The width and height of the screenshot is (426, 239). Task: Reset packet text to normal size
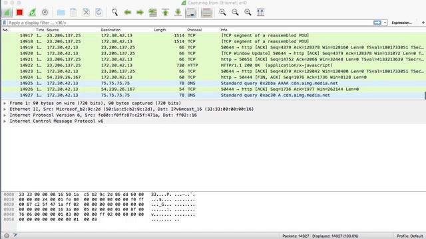pyautogui.click(x=248, y=12)
